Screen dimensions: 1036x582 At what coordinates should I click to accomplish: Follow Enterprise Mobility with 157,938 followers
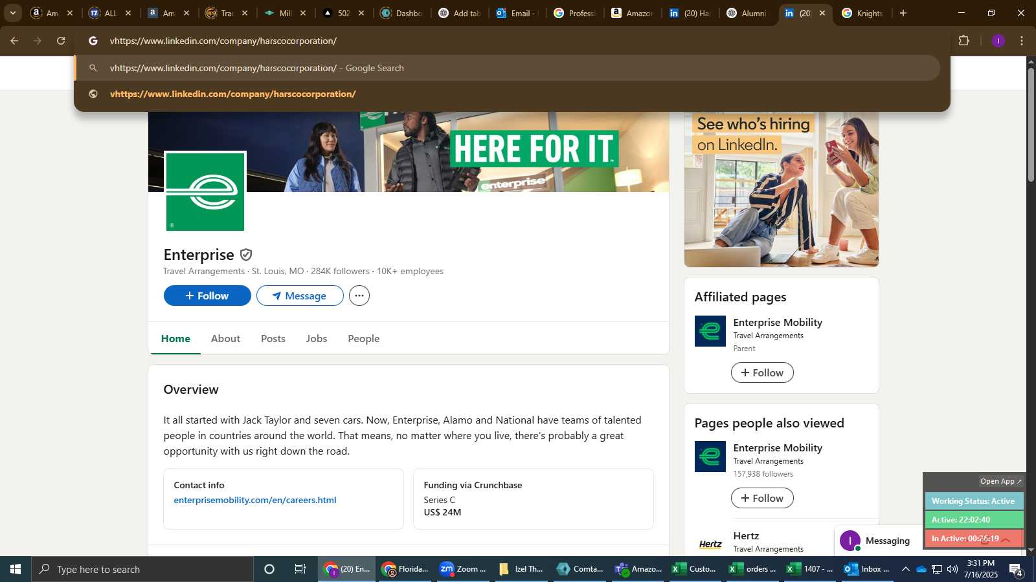(762, 498)
